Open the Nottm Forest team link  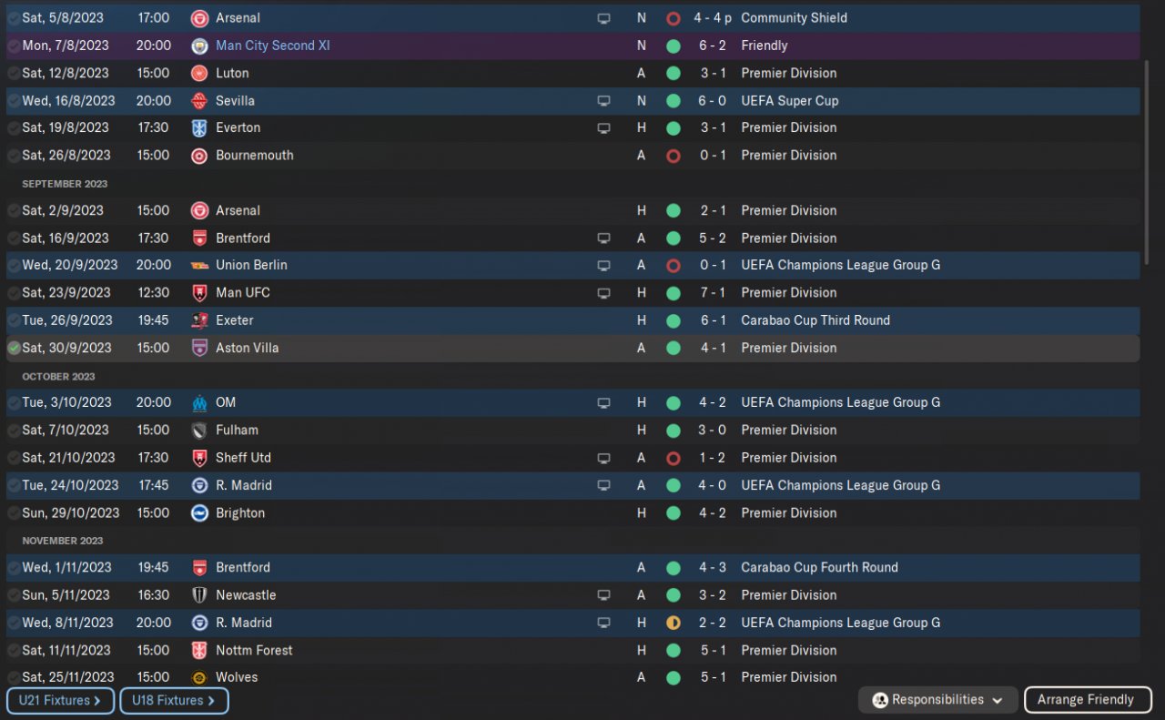tap(254, 650)
